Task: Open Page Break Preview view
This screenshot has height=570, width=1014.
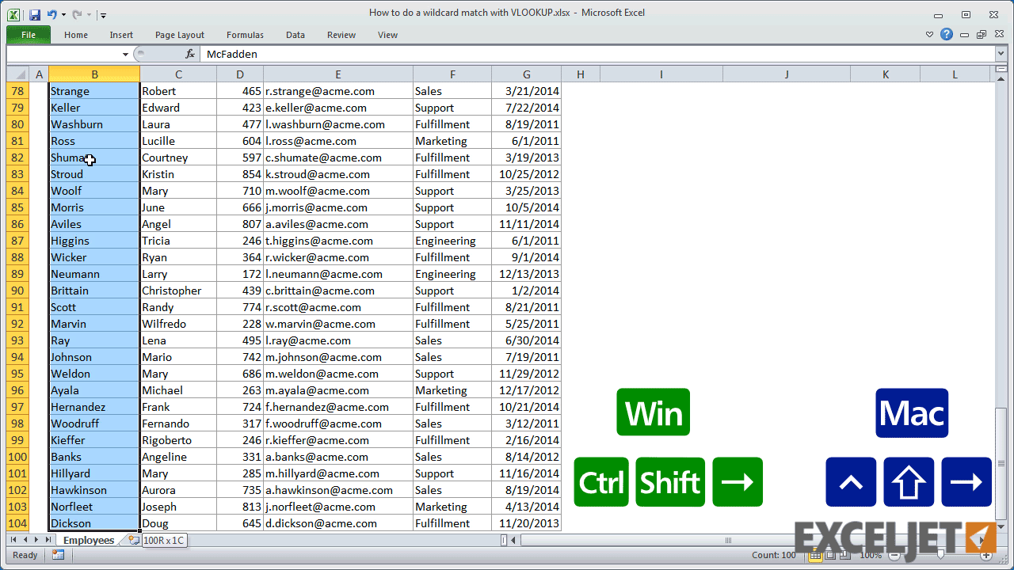Action: pos(844,555)
